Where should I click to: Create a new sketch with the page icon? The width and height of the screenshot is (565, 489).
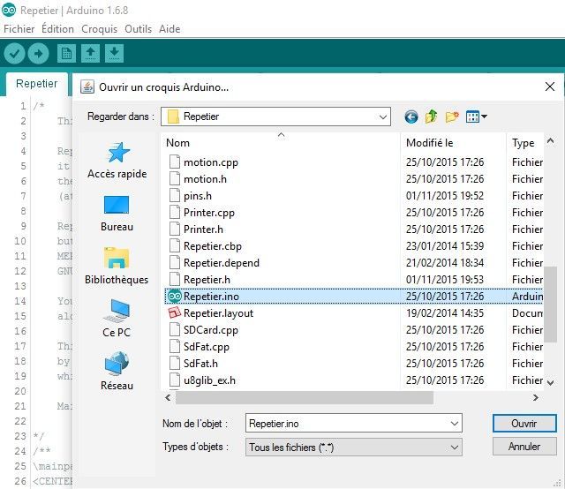tap(67, 54)
